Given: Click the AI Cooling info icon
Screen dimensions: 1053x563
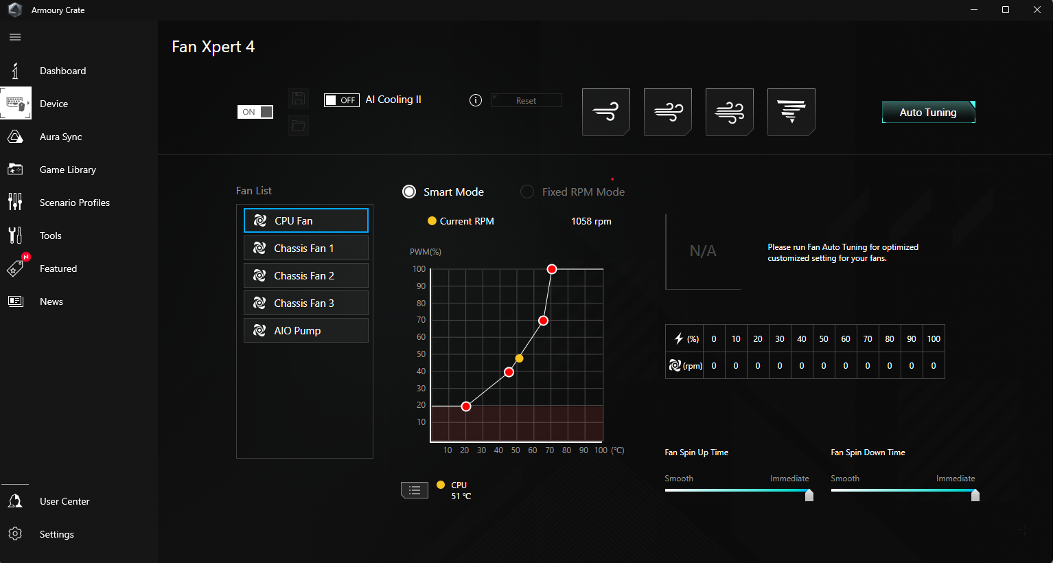Looking at the screenshot, I should click(475, 100).
